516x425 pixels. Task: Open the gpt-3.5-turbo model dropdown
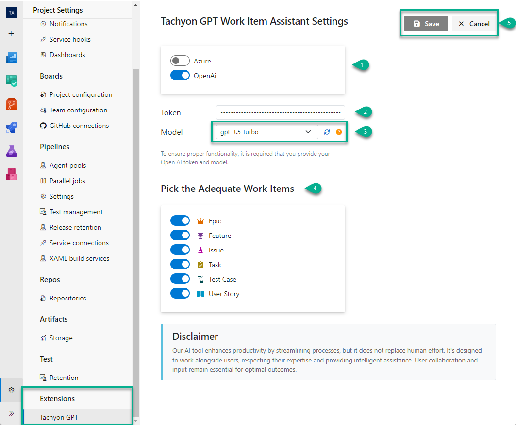[x=265, y=131]
